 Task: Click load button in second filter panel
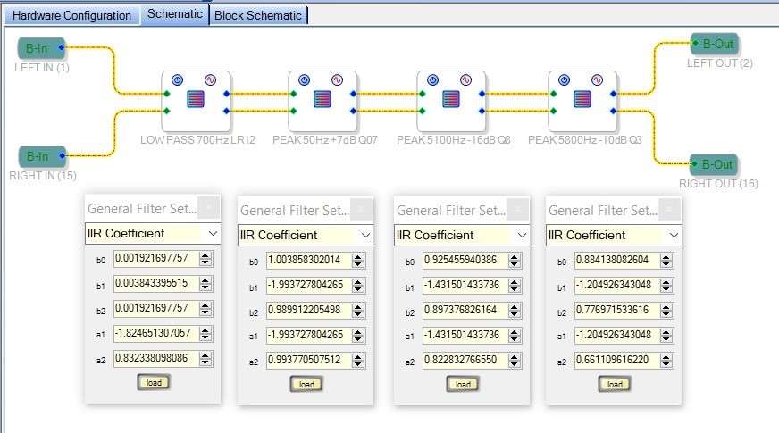(x=306, y=384)
